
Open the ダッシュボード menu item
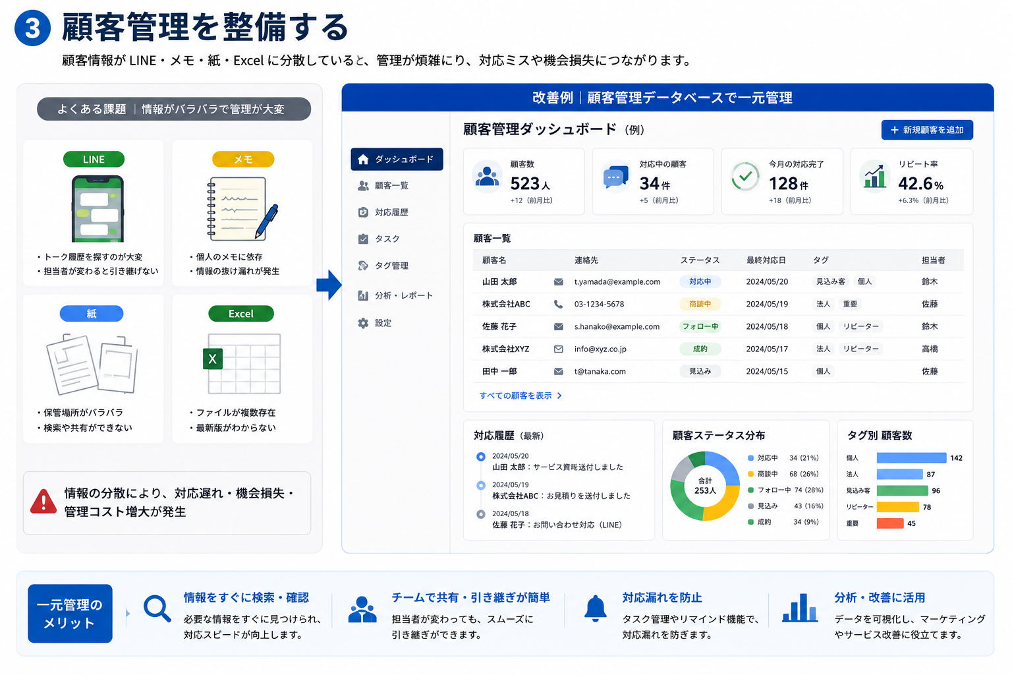coord(397,160)
